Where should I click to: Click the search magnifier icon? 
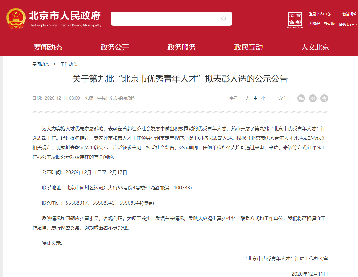[224, 19]
